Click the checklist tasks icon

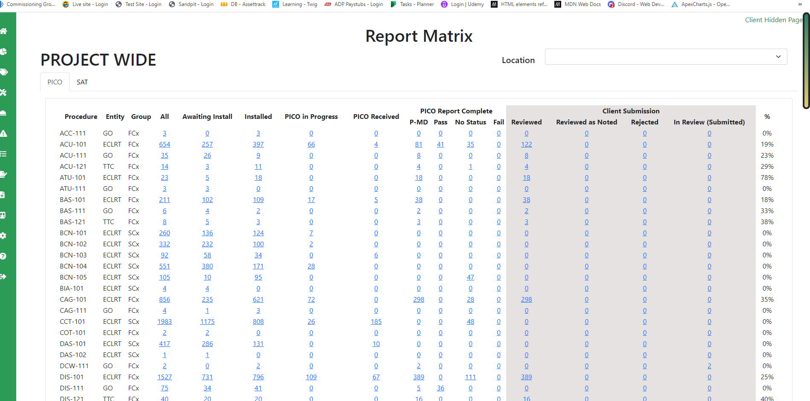[4, 154]
